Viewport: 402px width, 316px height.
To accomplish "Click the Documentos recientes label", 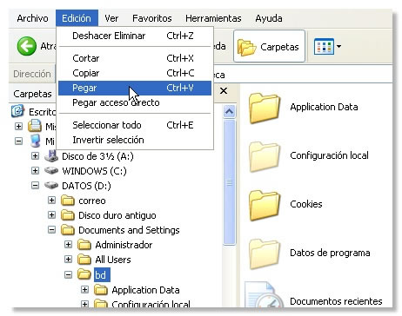I will (x=336, y=301).
